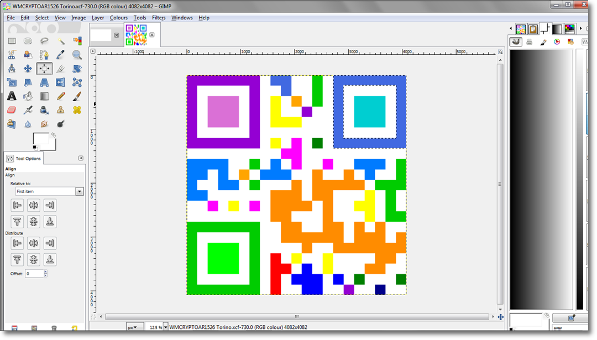This screenshot has height=340, width=597.
Task: Choose the Flip tool
Action: (61, 82)
